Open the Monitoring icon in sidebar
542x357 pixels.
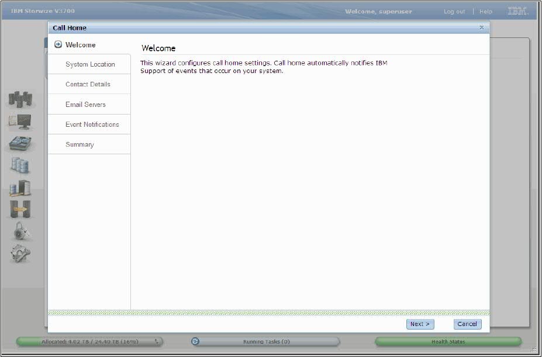tap(20, 122)
